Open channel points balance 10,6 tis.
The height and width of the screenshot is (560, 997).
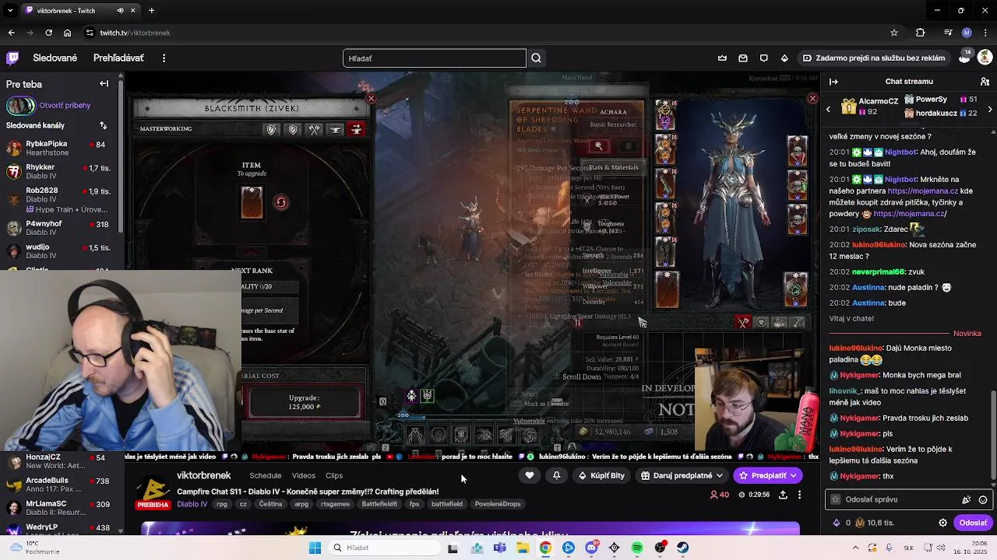pos(874,523)
